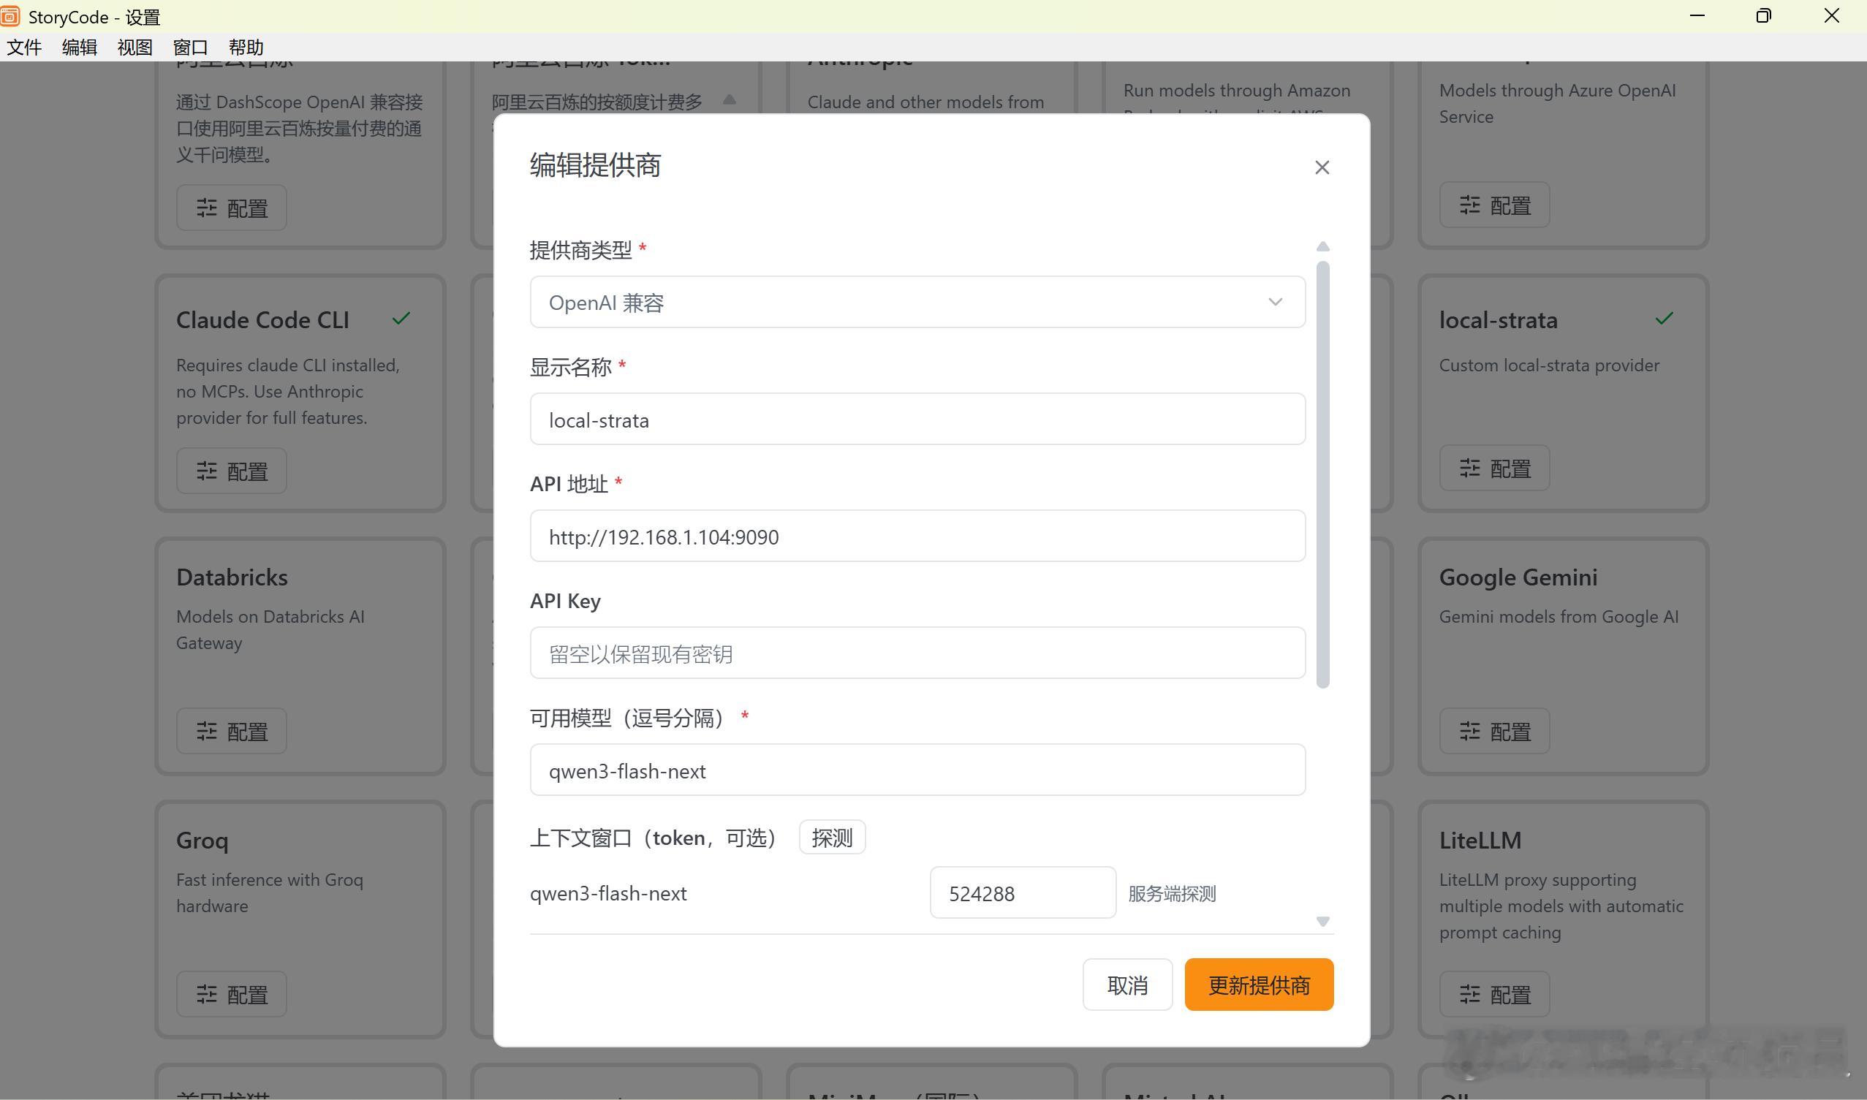Click 配置 on the Claude Code CLI card
Viewport: 1867px width, 1100px height.
pyautogui.click(x=231, y=471)
